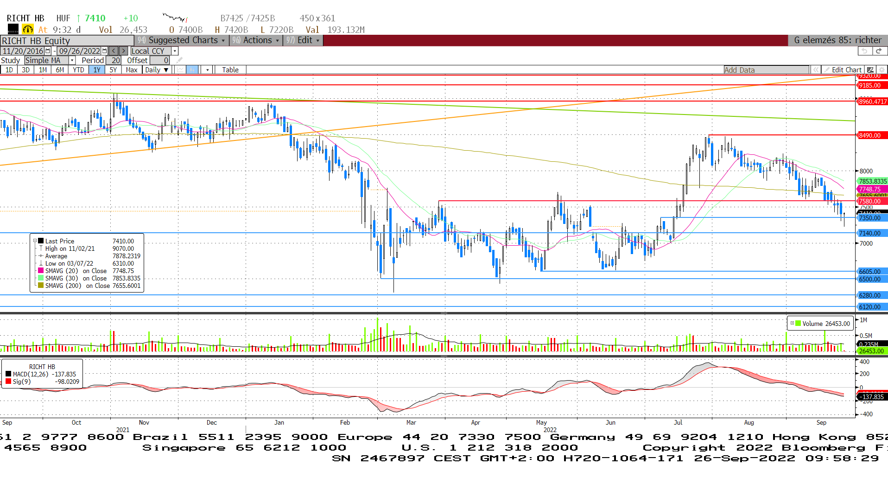Image resolution: width=888 pixels, height=484 pixels.
Task: Select the 5Y time range tab
Action: (x=113, y=70)
